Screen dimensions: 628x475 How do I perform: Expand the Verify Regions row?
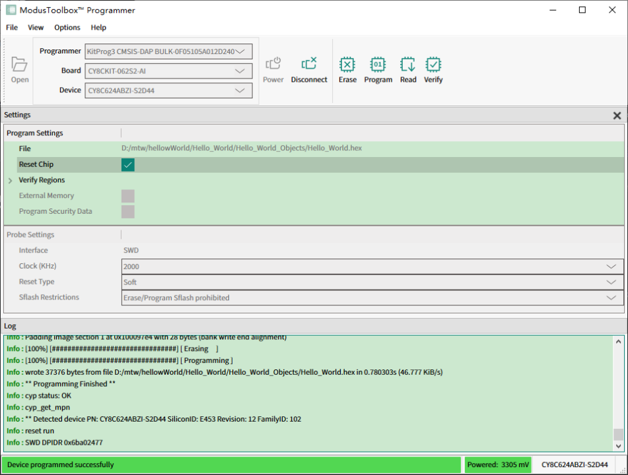(11, 181)
